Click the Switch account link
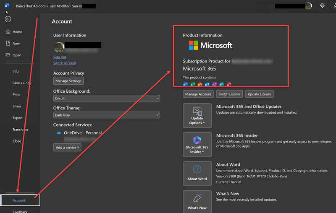Viewport: 336px width, 213px height. pos(65,63)
